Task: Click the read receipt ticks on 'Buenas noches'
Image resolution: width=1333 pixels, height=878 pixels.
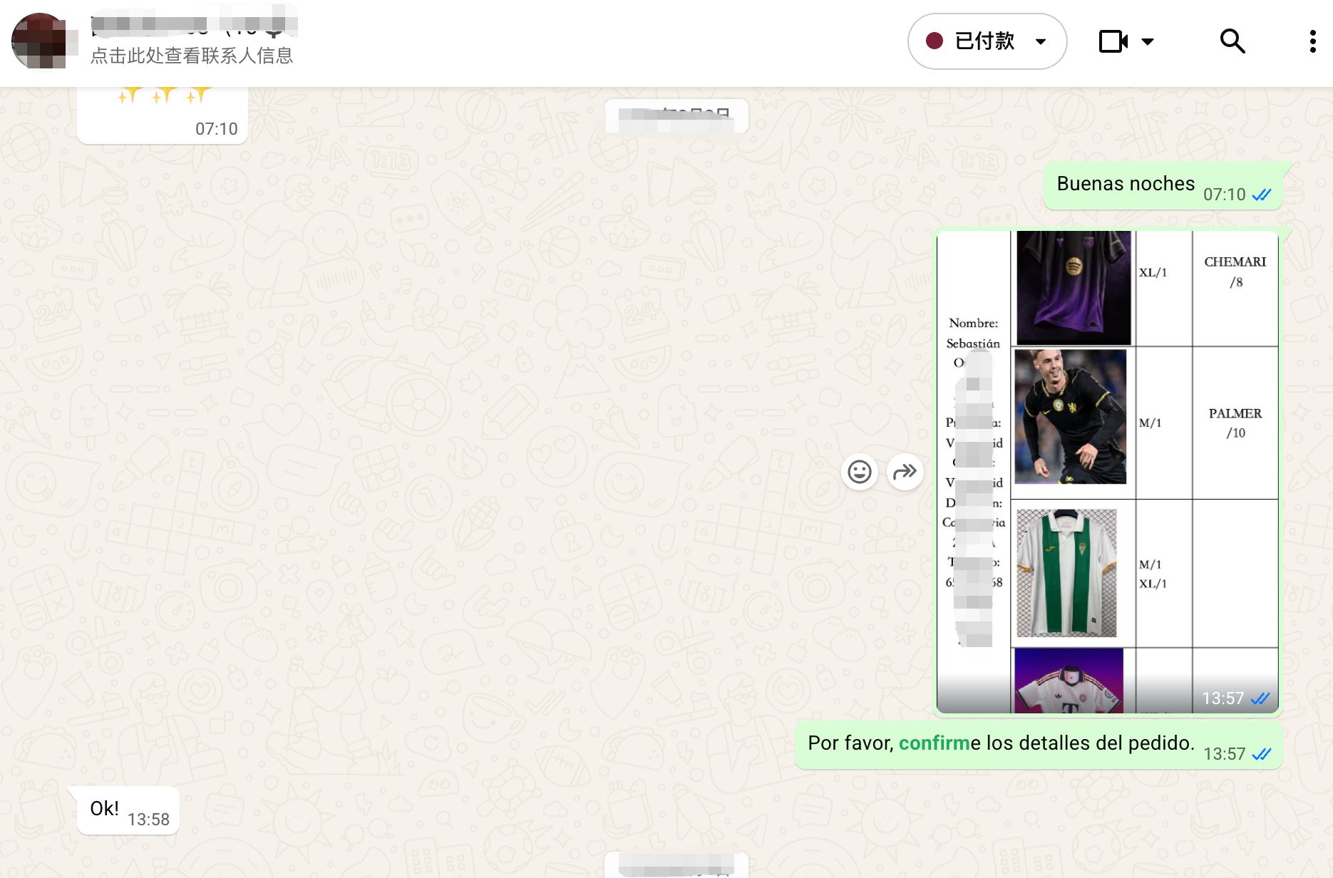Action: pyautogui.click(x=1262, y=195)
